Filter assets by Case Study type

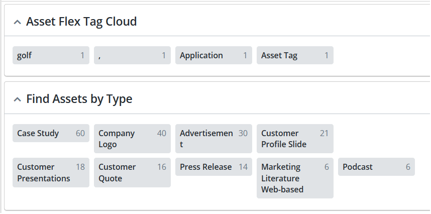tap(51, 133)
